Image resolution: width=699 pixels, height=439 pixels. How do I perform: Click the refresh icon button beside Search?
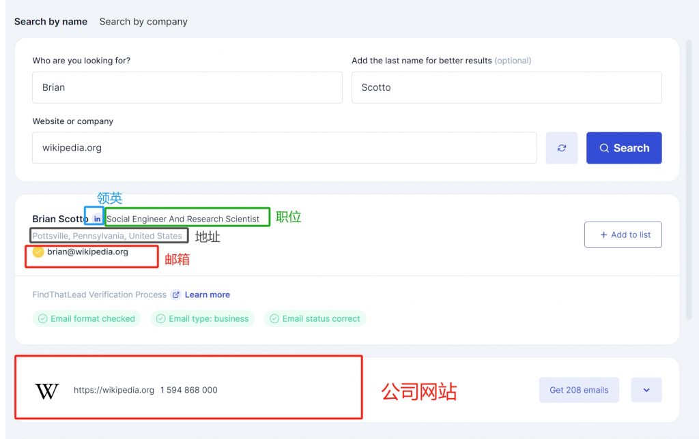tap(562, 148)
